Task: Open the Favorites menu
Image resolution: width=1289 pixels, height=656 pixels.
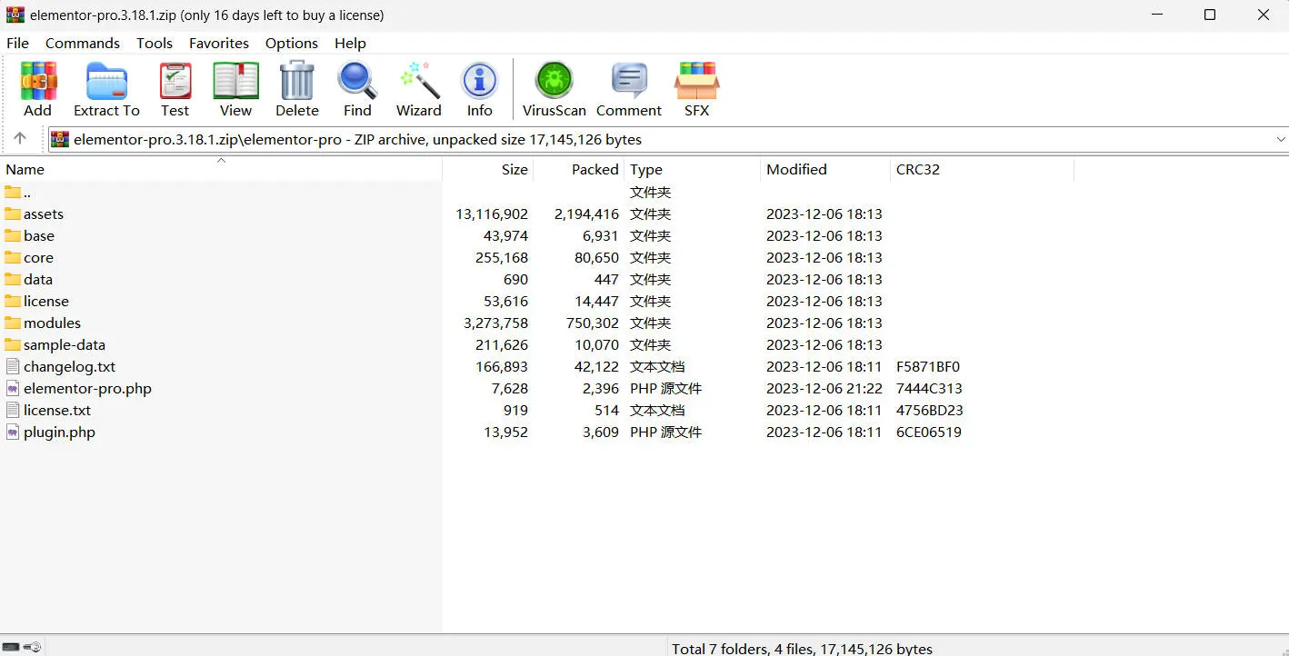Action: [x=219, y=43]
